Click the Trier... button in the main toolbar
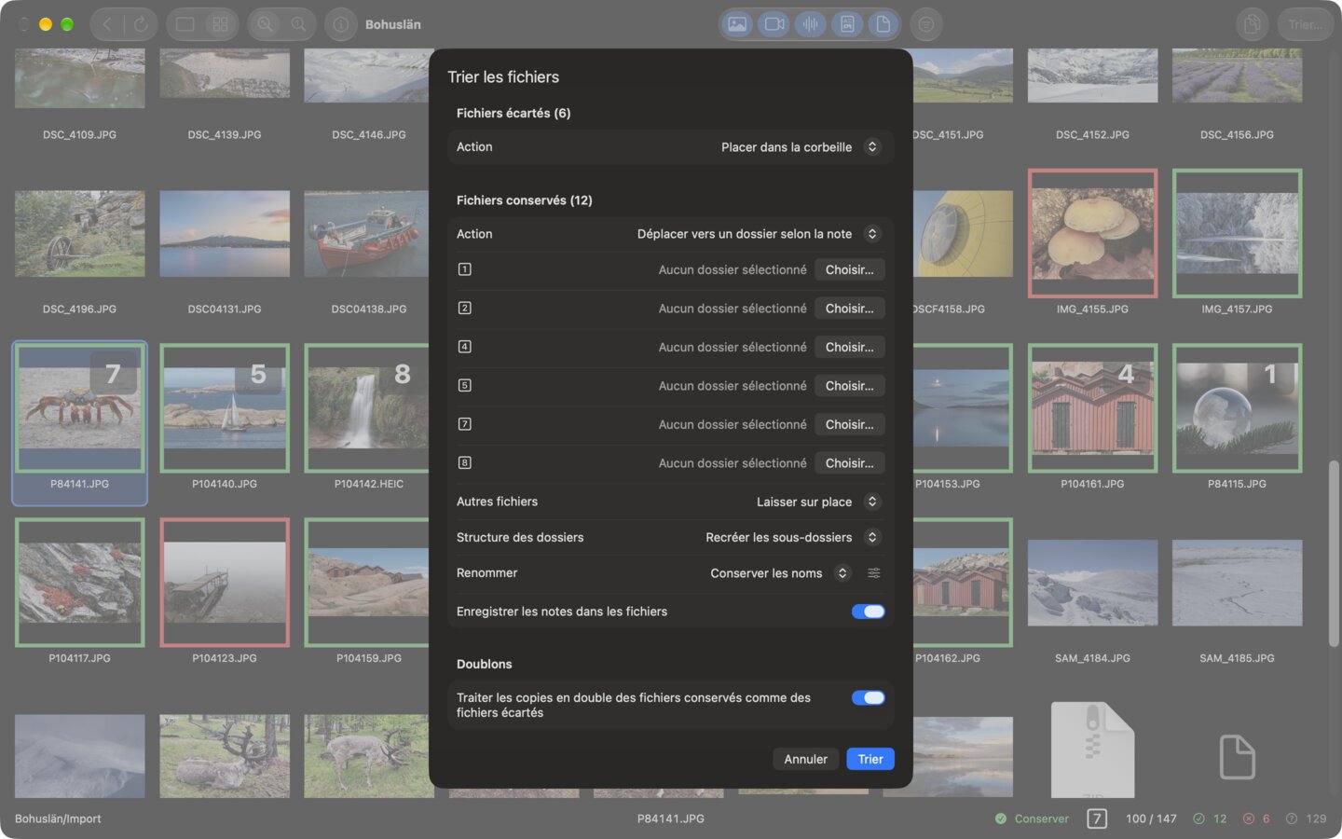 coord(1305,24)
